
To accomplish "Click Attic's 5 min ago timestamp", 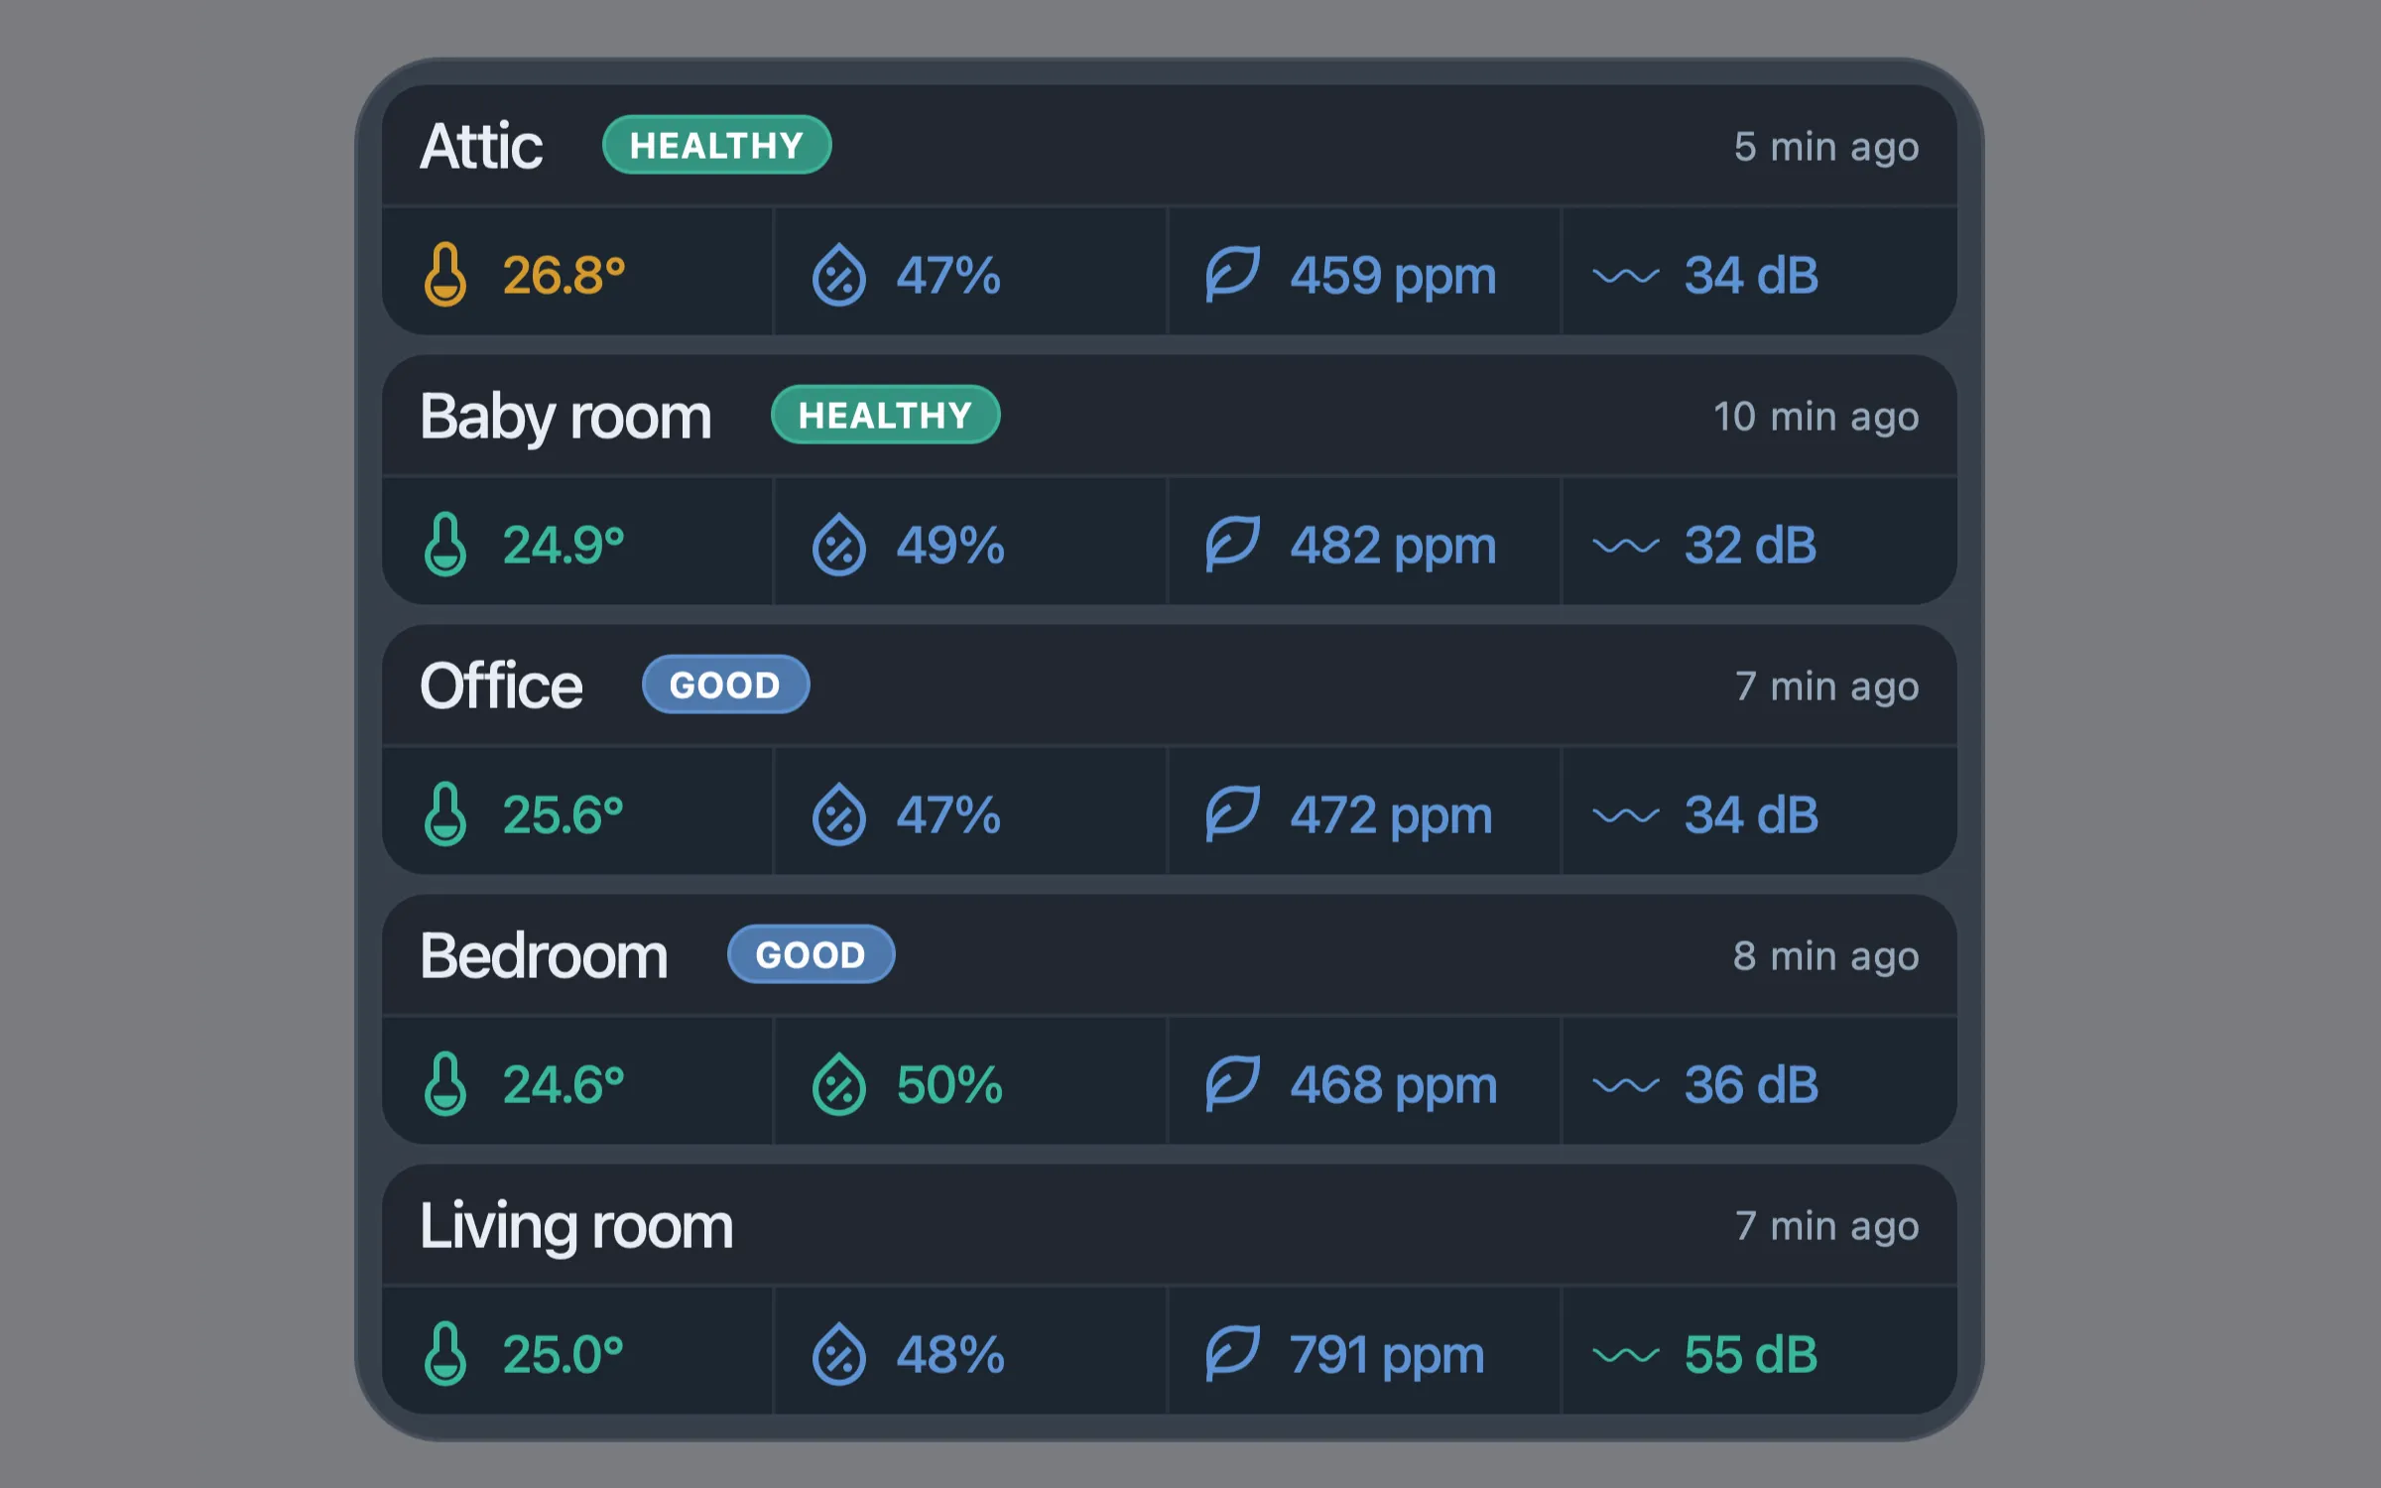I will [x=1826, y=148].
